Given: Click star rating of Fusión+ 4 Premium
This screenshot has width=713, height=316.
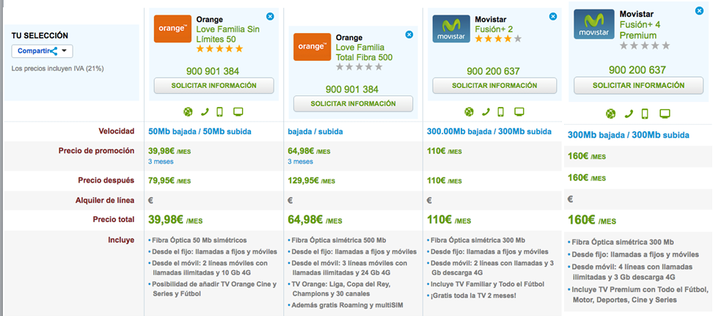Looking at the screenshot, I should pos(645,45).
